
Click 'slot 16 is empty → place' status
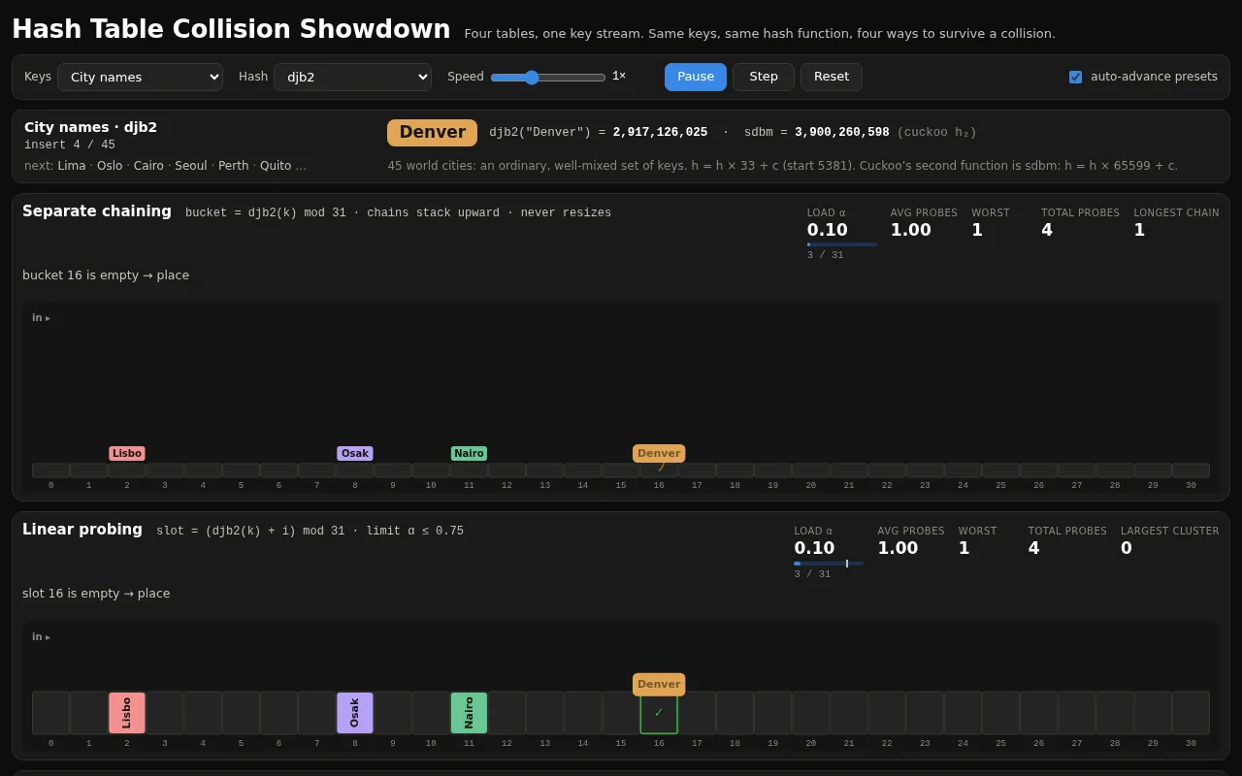(x=96, y=594)
